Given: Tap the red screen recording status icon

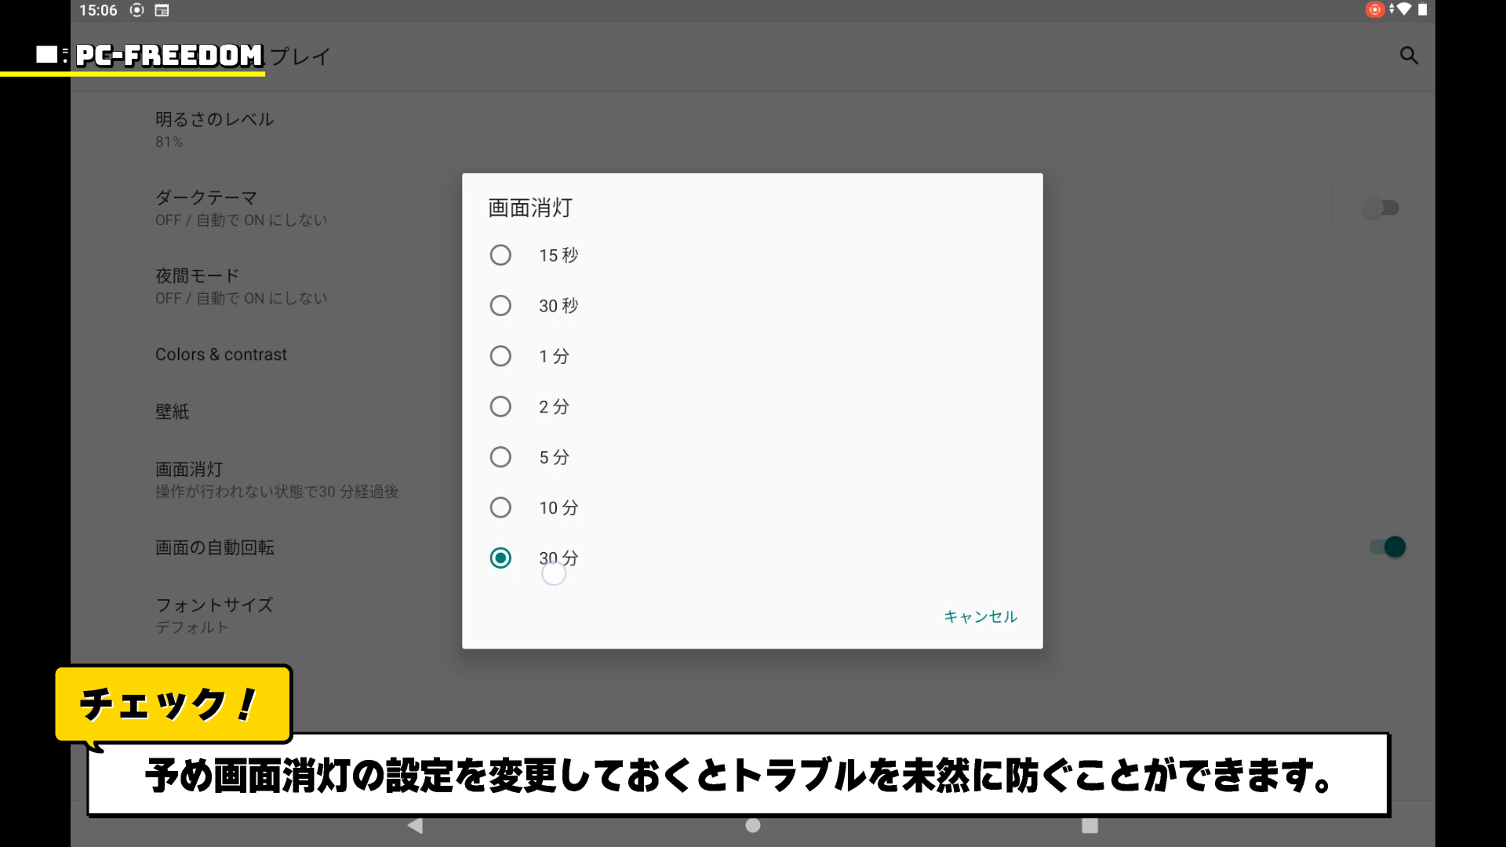Looking at the screenshot, I should (x=1374, y=9).
